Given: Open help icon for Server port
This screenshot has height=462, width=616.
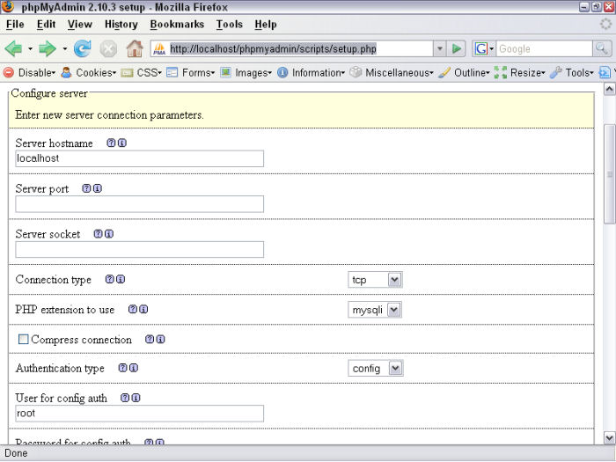Looking at the screenshot, I should [86, 188].
